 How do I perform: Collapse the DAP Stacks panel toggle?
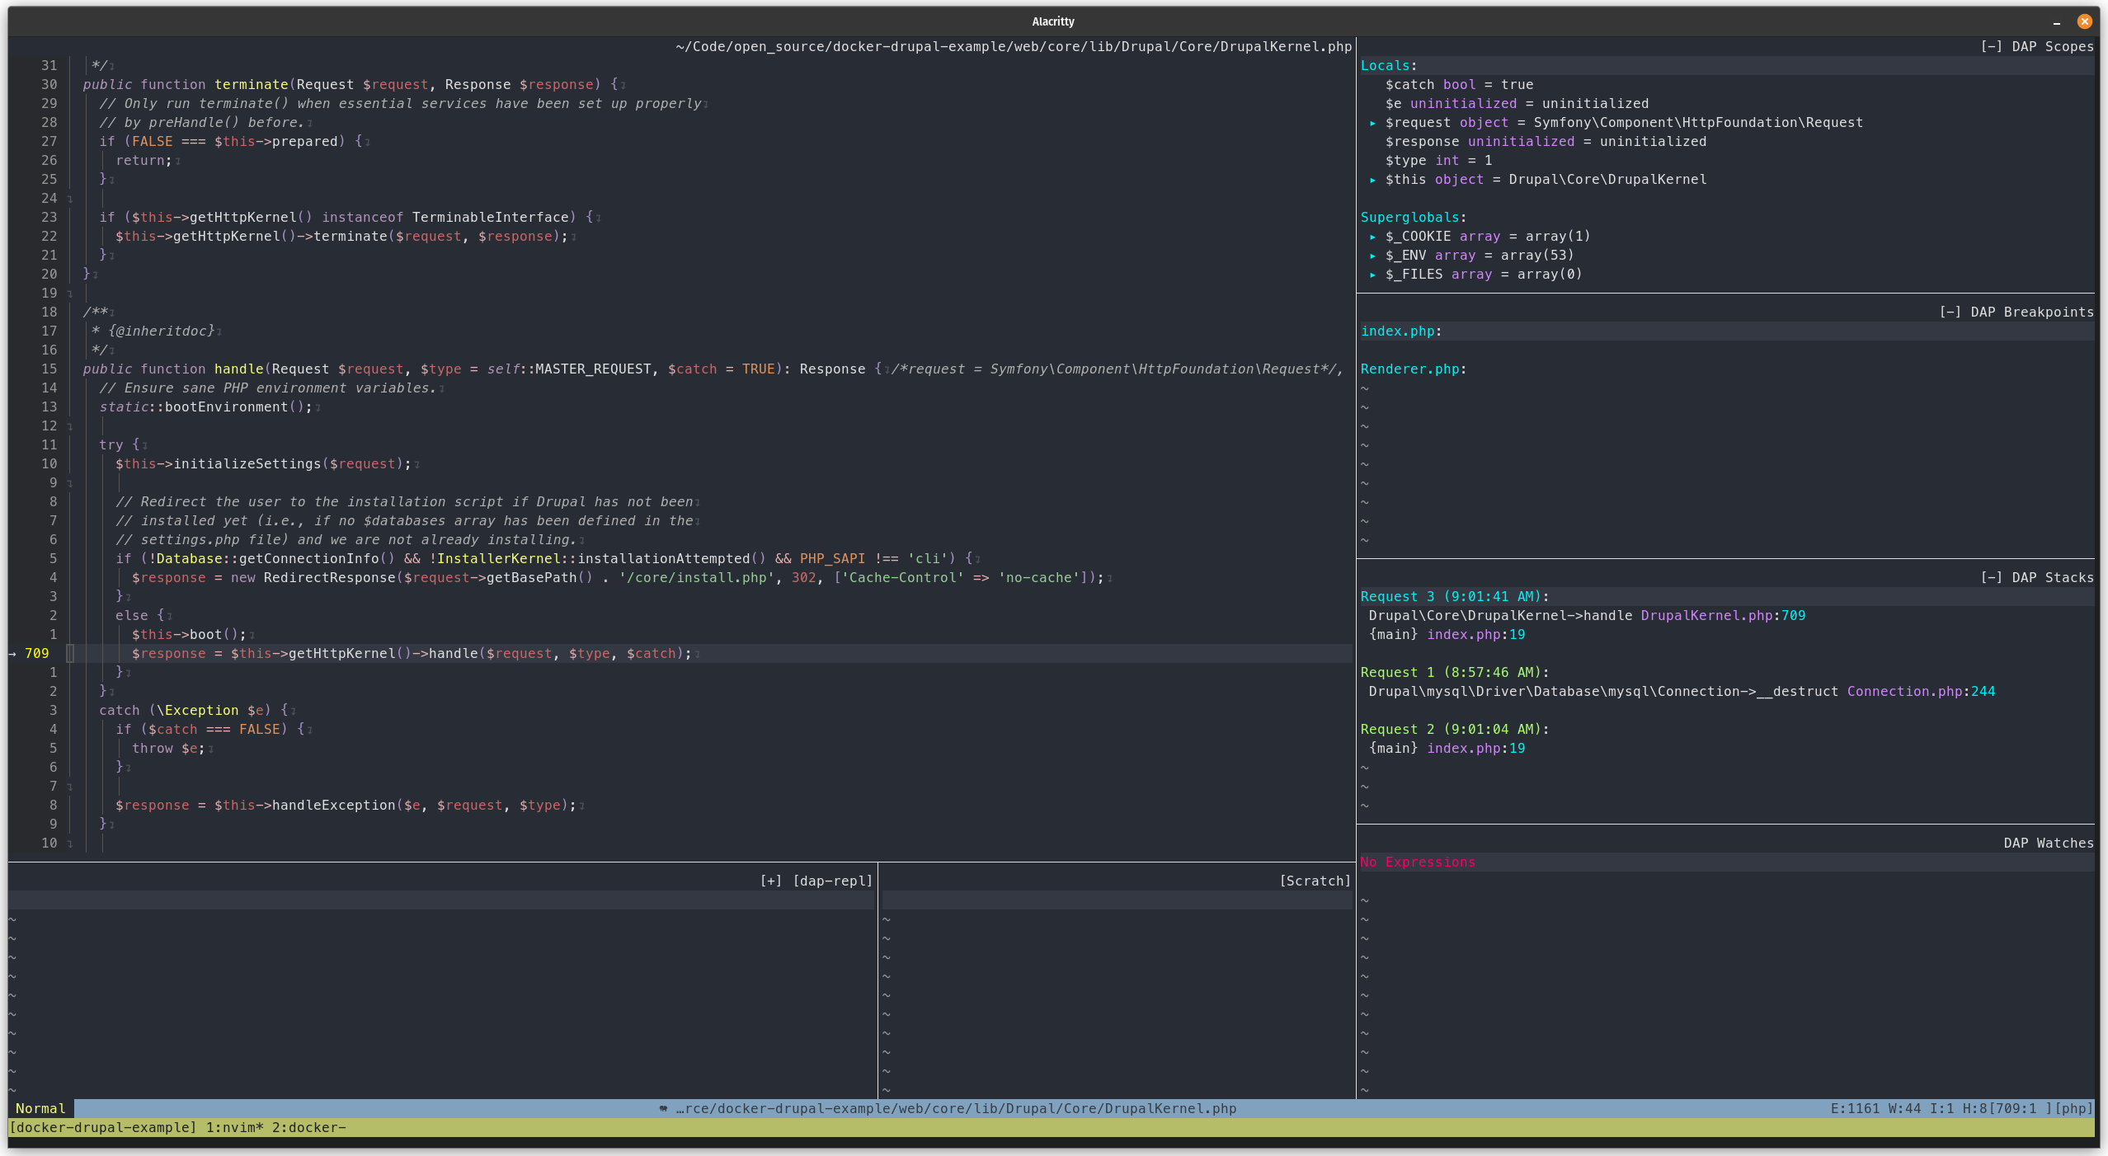point(1991,578)
